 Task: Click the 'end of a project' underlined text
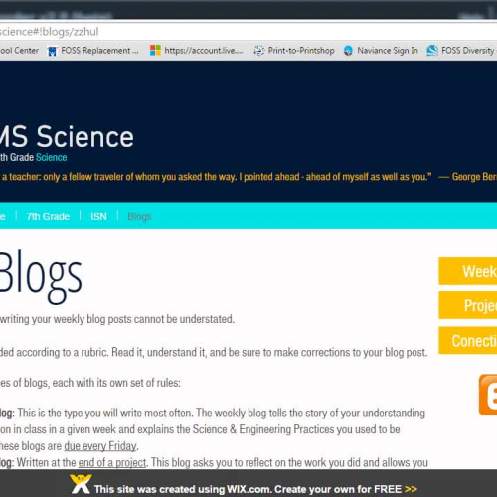click(x=112, y=462)
